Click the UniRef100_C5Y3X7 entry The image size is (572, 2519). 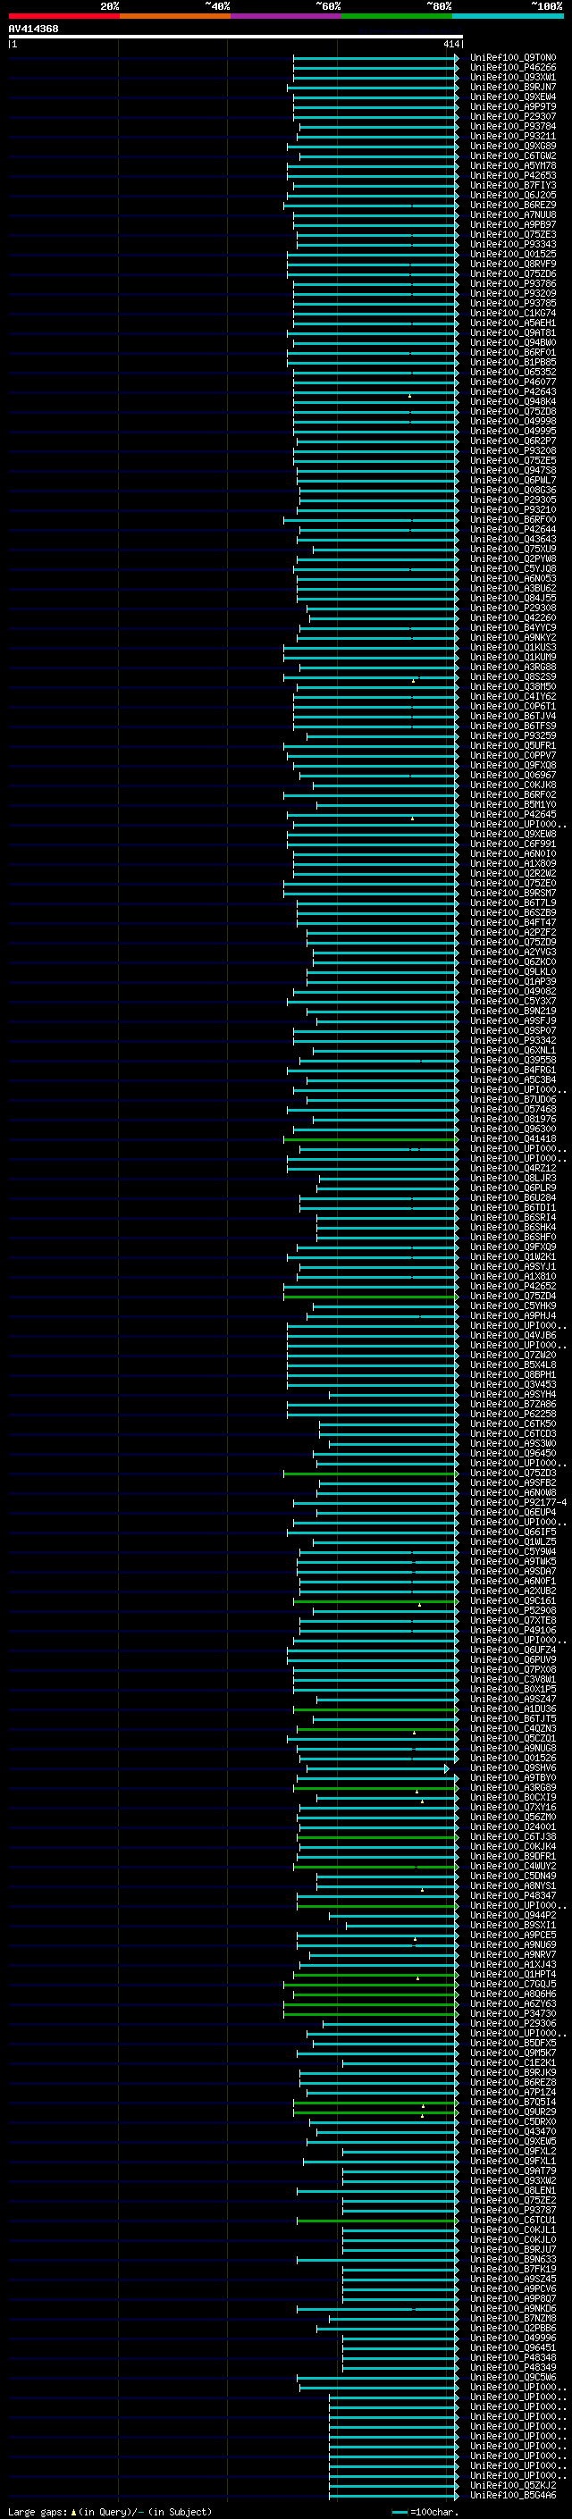[513, 1002]
